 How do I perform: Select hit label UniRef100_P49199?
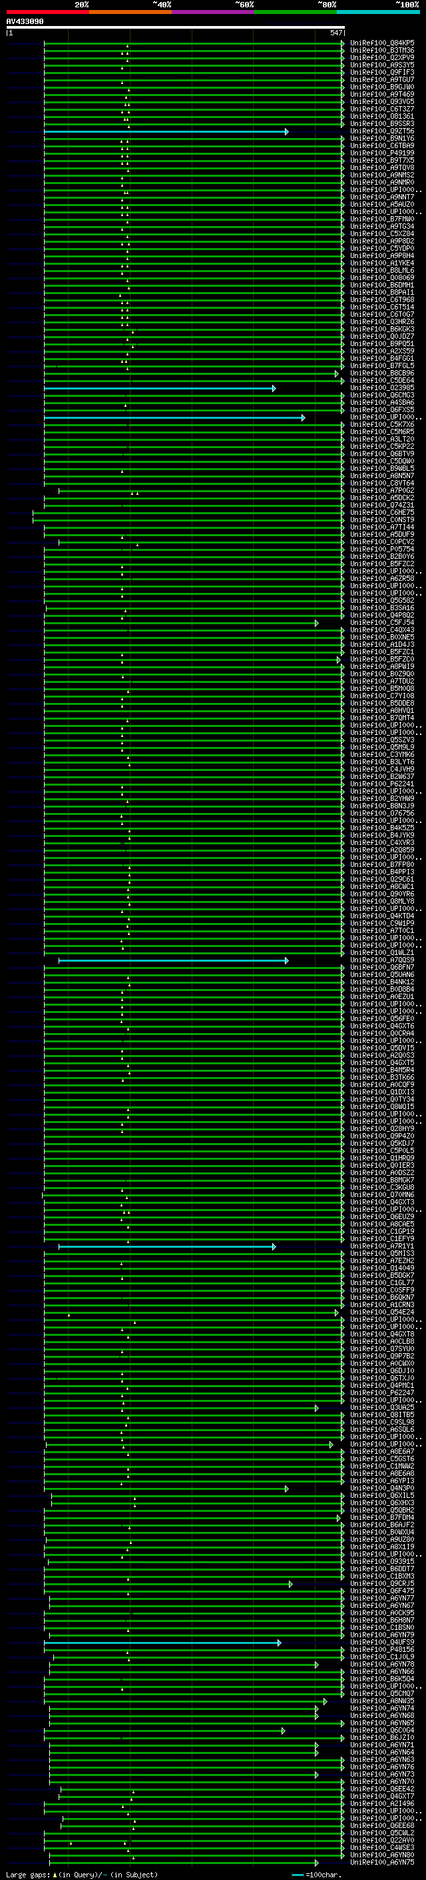click(382, 153)
